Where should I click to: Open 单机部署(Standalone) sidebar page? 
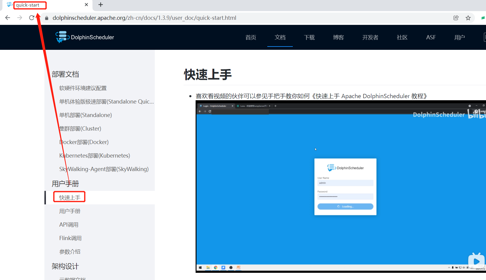click(x=85, y=115)
